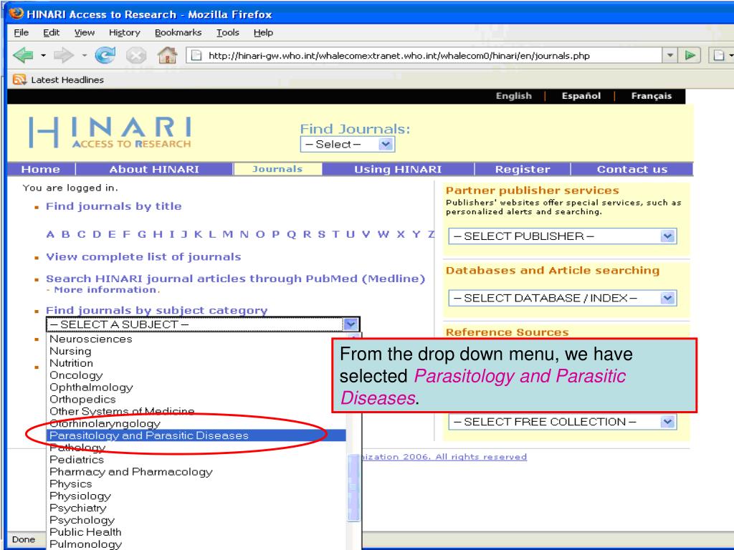The width and height of the screenshot is (734, 550).
Task: Click the Latest Headlines bookmark
Action: (67, 80)
